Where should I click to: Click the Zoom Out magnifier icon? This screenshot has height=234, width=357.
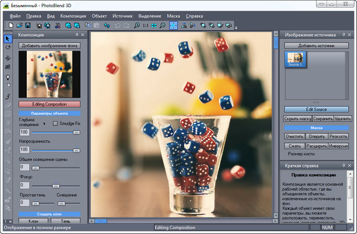click(x=162, y=25)
